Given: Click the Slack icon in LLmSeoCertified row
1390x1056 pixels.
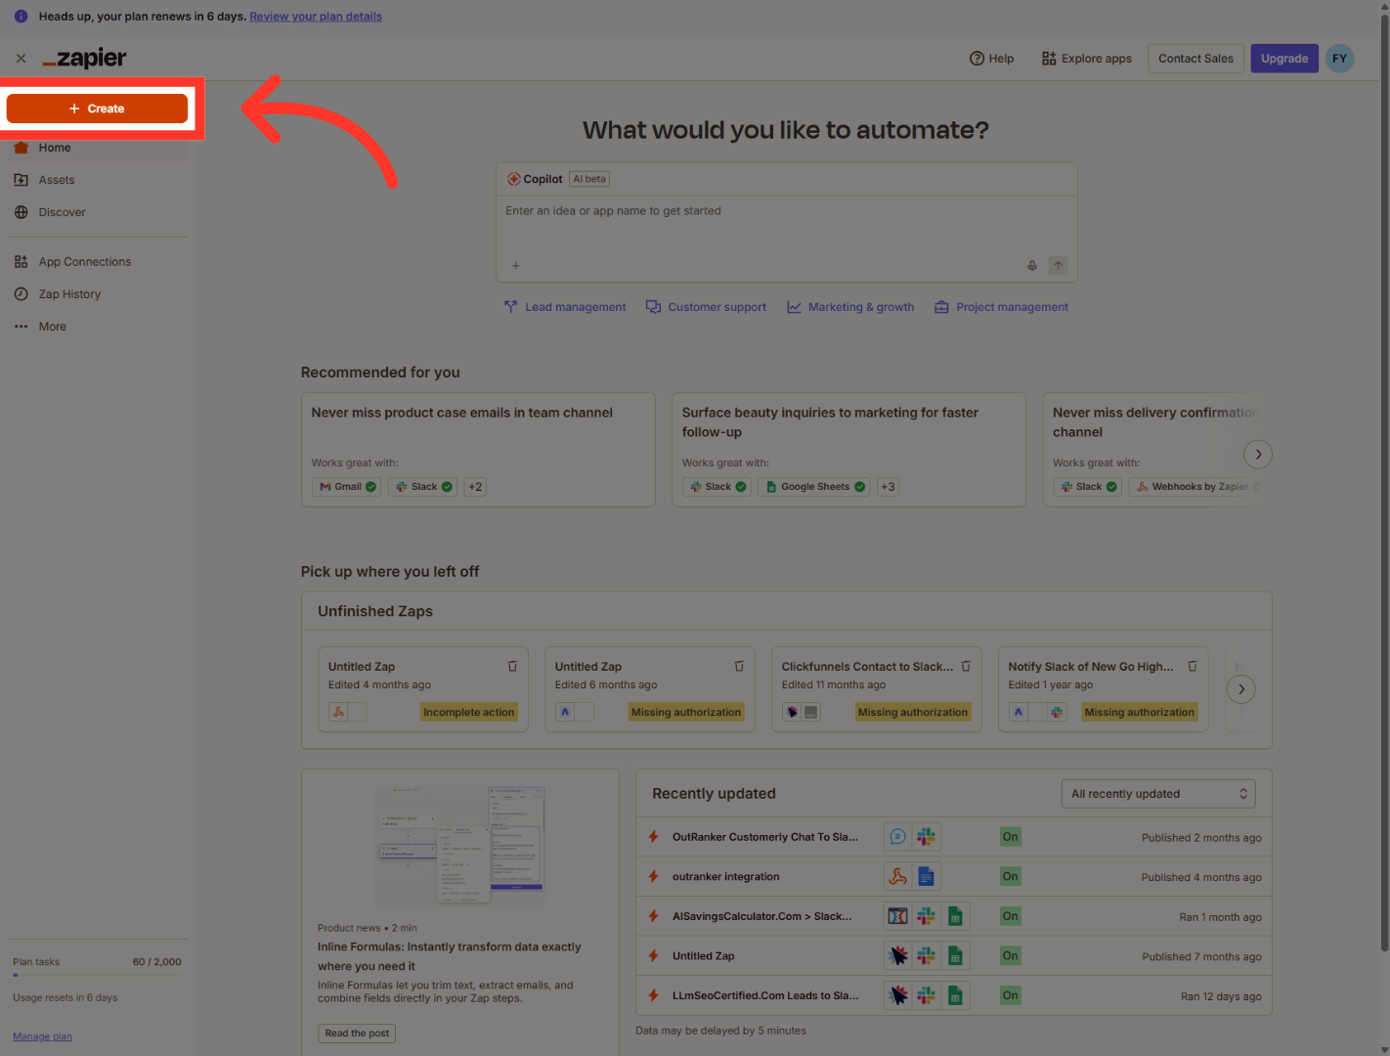Looking at the screenshot, I should [926, 995].
